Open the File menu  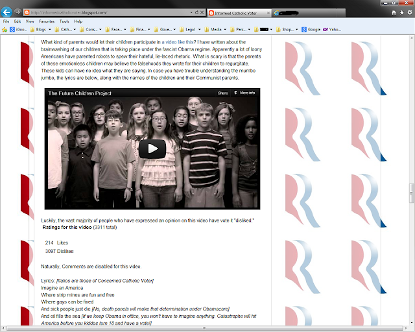pyautogui.click(x=6, y=21)
